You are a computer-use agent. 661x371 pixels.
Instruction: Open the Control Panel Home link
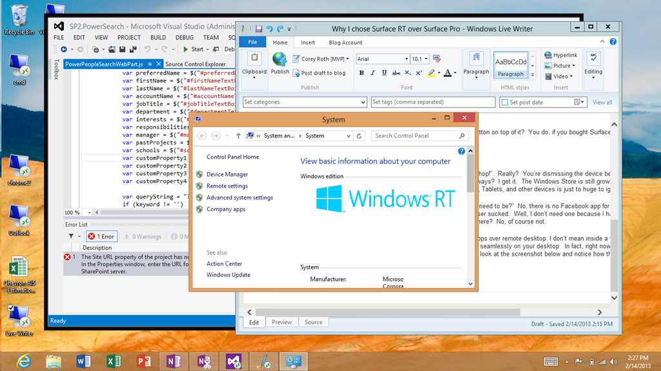[x=232, y=157]
